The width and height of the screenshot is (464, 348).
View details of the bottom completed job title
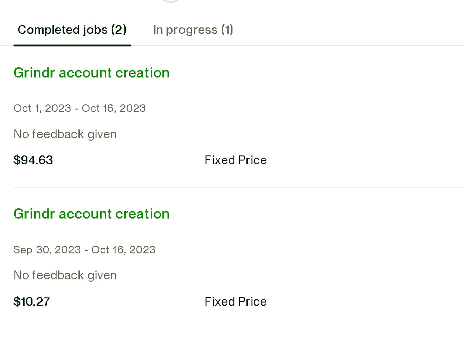pyautogui.click(x=91, y=214)
